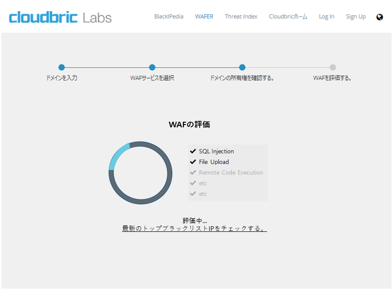Click the File Upload checkmark icon

(x=193, y=162)
